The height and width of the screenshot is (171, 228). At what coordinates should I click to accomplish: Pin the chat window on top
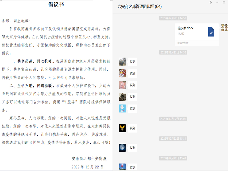(211, 2)
